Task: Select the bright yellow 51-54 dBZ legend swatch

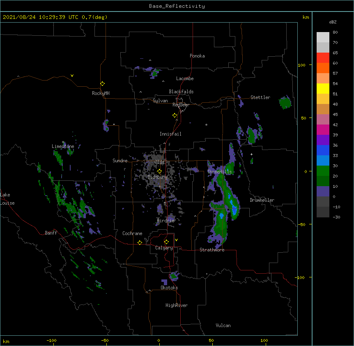Action: 323,88
